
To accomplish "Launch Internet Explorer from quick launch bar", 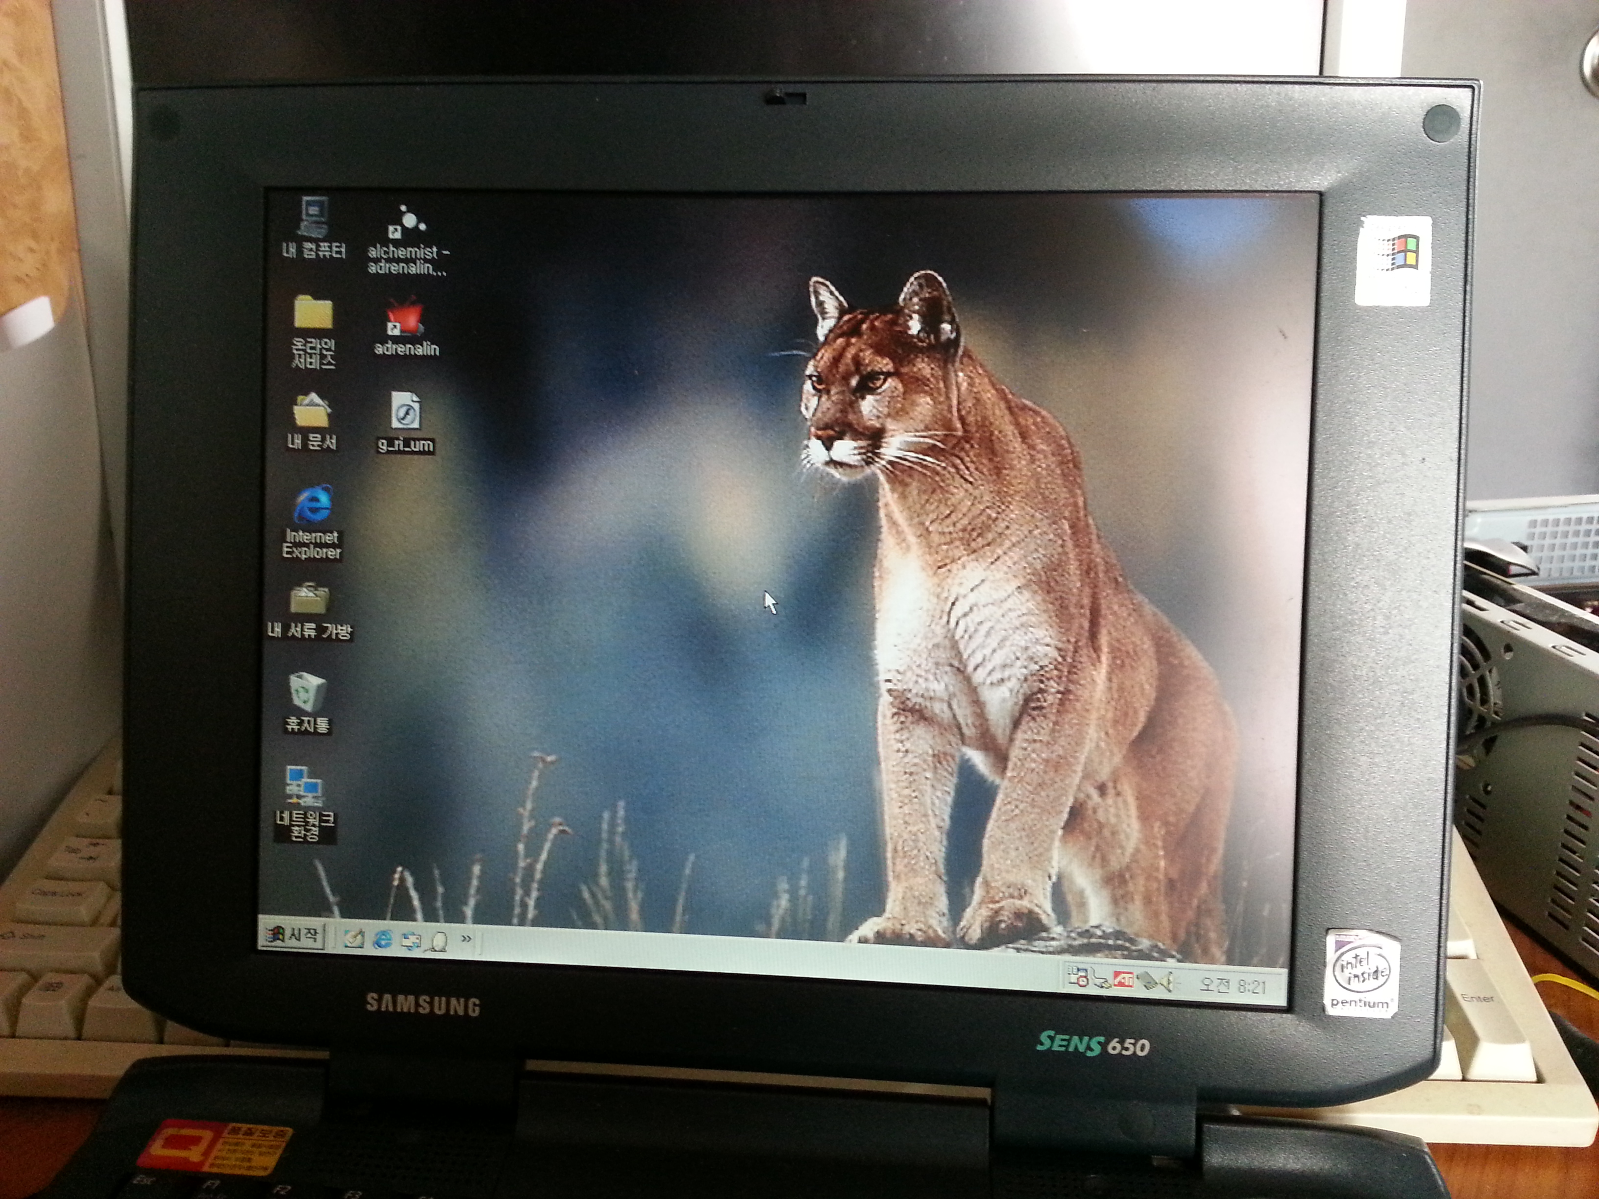I will click(383, 939).
